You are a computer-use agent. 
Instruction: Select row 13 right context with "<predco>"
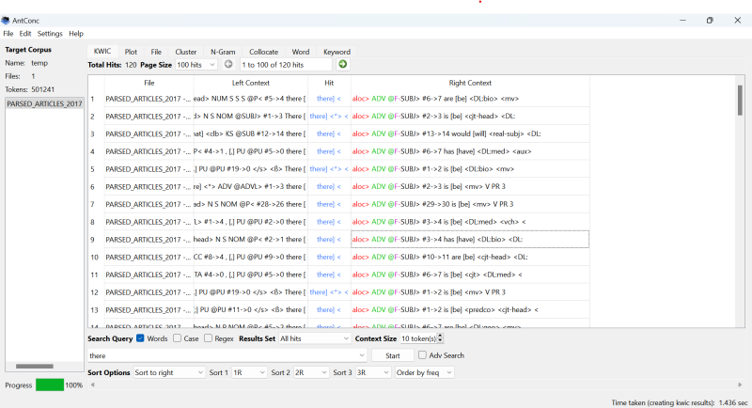tap(470, 309)
